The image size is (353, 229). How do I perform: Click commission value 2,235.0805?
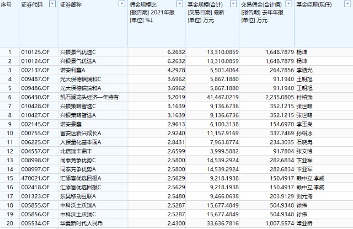pos(280,97)
